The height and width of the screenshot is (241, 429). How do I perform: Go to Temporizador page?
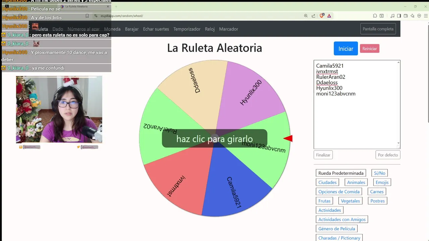pyautogui.click(x=187, y=29)
